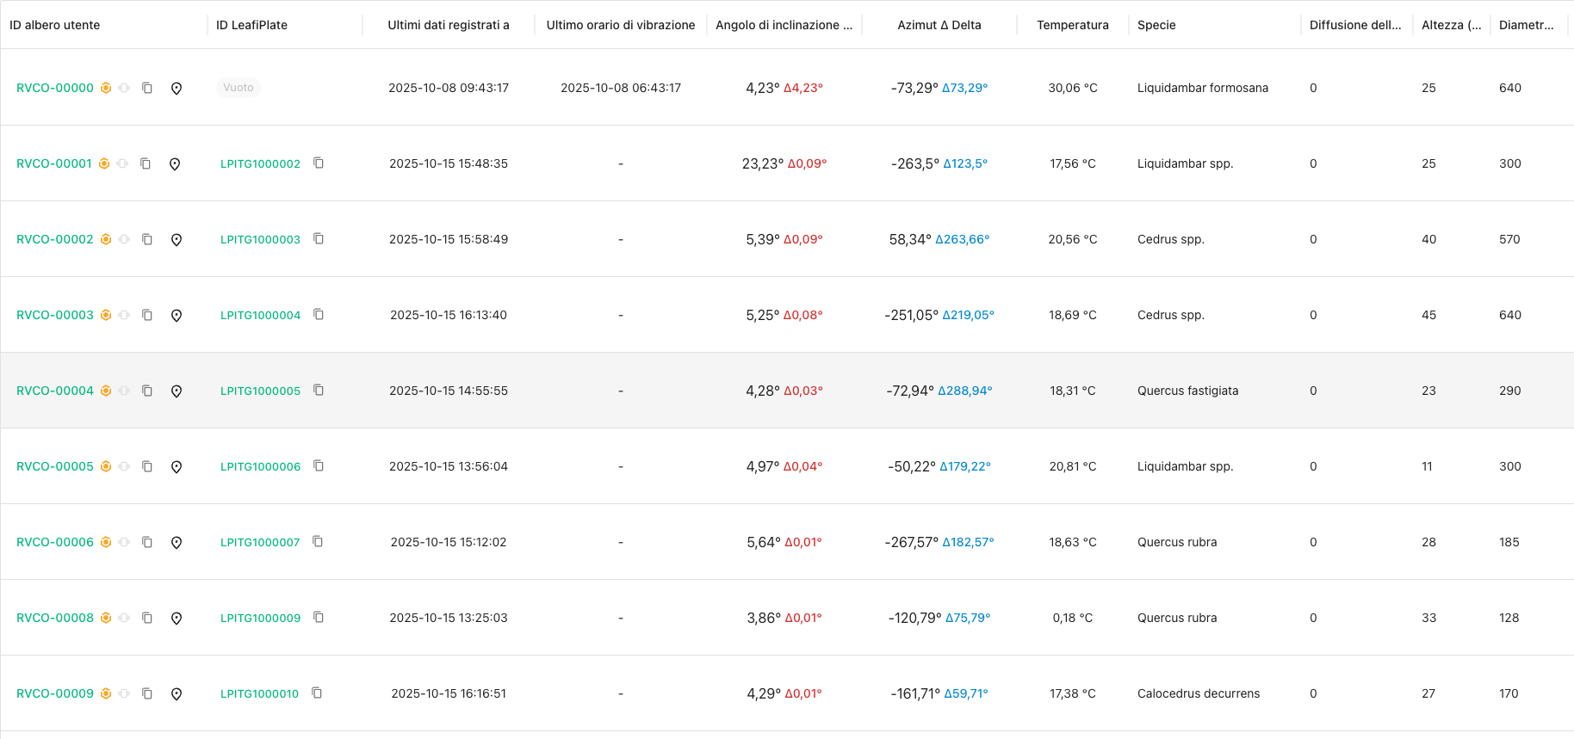
Task: Copy LeafiPlate ID LPITG1000007
Action: (318, 541)
